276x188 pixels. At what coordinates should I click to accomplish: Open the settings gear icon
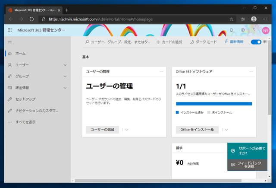pyautogui.click(x=243, y=30)
